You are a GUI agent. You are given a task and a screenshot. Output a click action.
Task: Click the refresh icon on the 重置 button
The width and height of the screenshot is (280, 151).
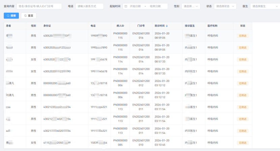click(x=25, y=16)
